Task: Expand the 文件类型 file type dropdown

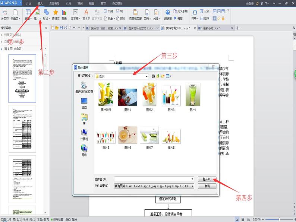Action: tap(192, 186)
